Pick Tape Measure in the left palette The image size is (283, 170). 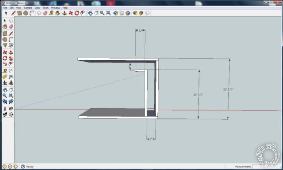(x=5, y=71)
